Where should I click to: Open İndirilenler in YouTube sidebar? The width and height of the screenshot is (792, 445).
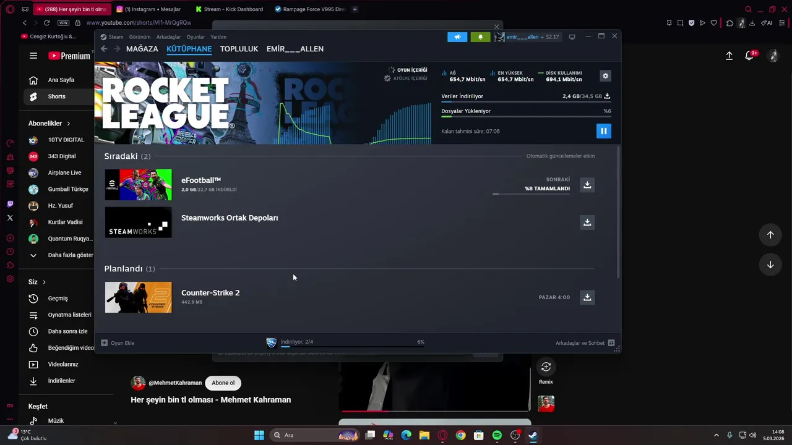61,381
